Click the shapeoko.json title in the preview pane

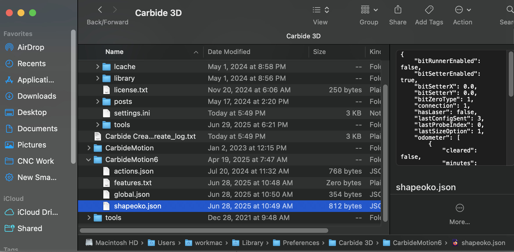[426, 187]
